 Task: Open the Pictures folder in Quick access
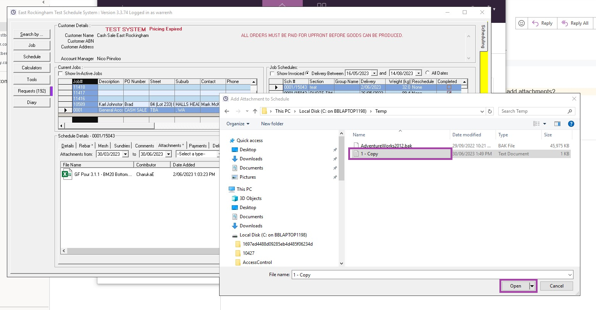247,177
